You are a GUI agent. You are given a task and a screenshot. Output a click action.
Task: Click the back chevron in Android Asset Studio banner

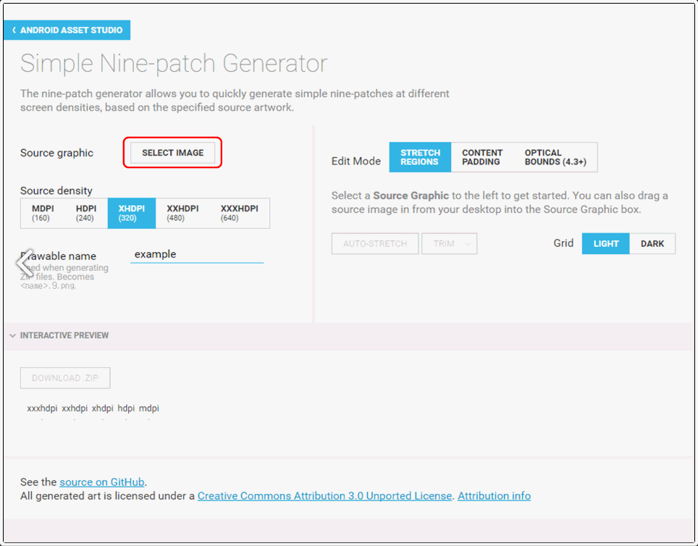pyautogui.click(x=14, y=30)
